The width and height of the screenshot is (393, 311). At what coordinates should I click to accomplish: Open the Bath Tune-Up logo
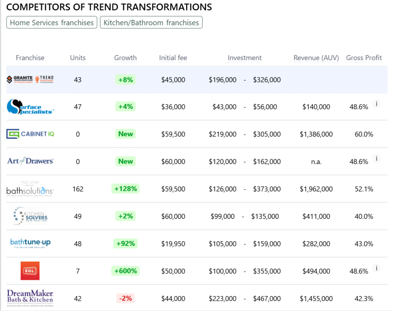[30, 244]
